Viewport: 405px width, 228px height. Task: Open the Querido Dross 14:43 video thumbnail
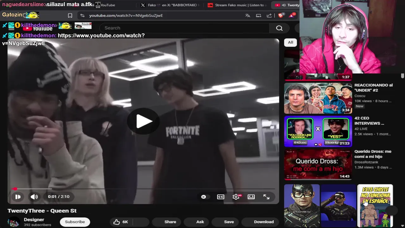318,165
